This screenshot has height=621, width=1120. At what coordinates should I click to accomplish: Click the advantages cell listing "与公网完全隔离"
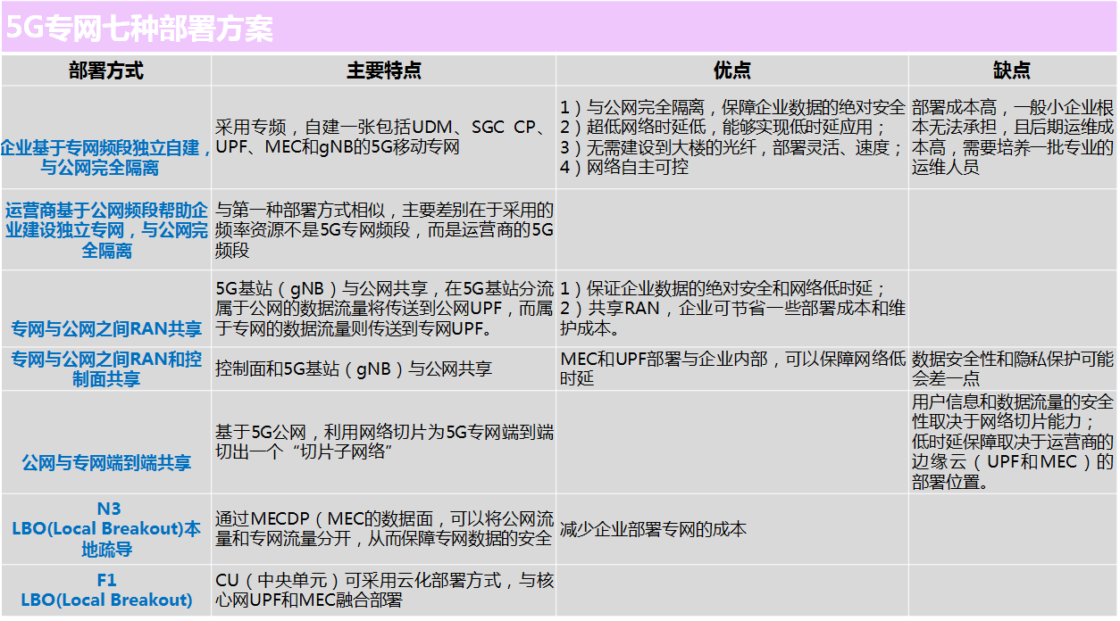click(731, 137)
